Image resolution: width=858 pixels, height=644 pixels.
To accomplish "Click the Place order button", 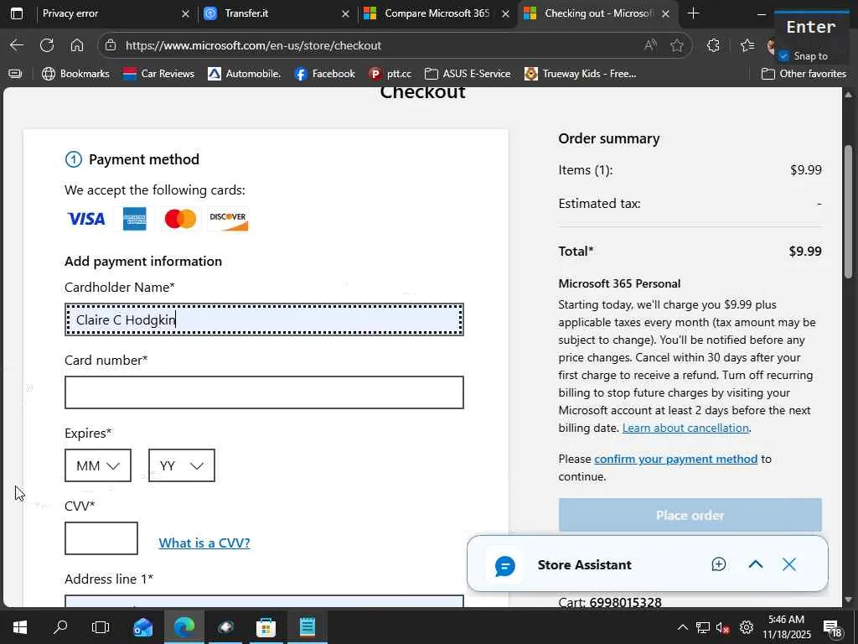I will click(x=690, y=516).
